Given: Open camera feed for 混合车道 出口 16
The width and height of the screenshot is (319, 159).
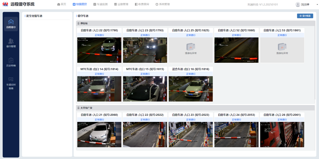Looking at the screenshot, I should point(191,89).
